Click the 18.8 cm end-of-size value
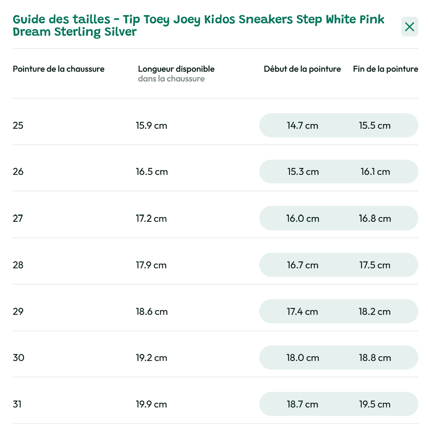428x428 pixels. [375, 358]
